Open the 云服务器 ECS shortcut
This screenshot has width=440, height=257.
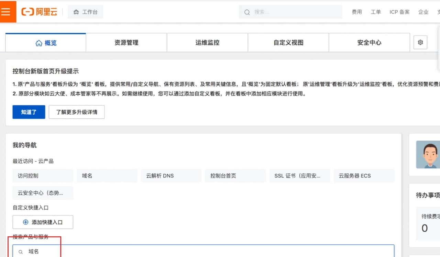click(364, 175)
